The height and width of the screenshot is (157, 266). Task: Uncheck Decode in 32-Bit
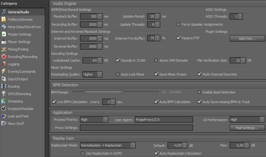(118, 60)
